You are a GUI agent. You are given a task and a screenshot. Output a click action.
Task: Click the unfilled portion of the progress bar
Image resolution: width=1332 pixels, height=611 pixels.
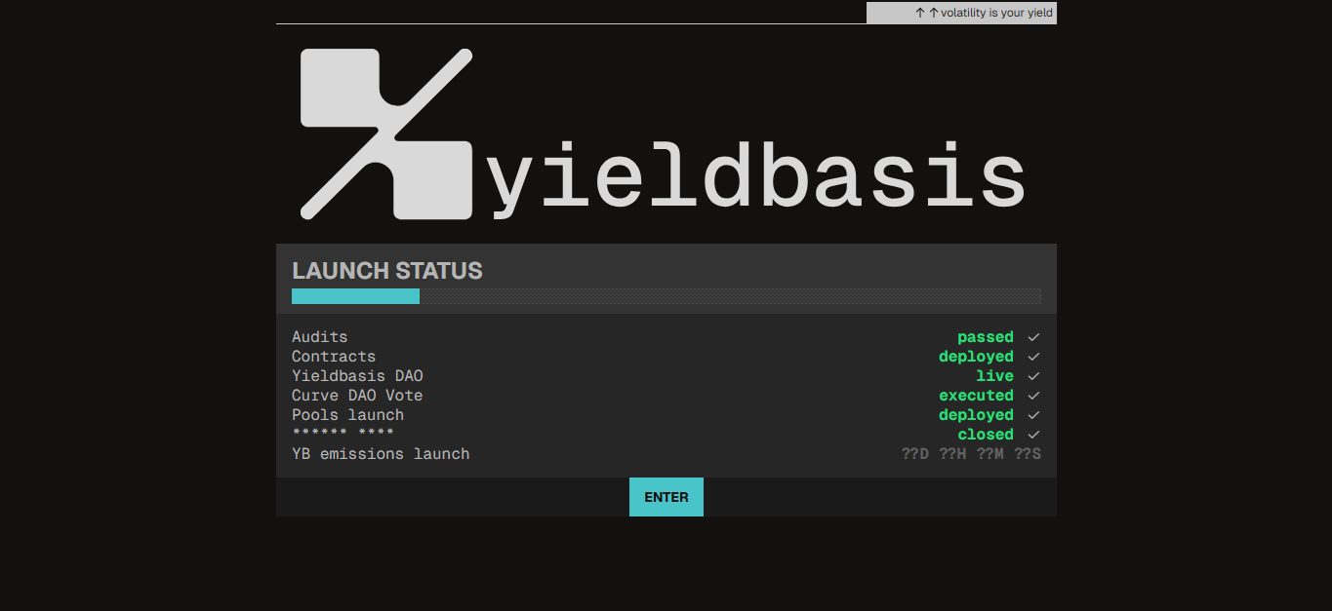(730, 296)
